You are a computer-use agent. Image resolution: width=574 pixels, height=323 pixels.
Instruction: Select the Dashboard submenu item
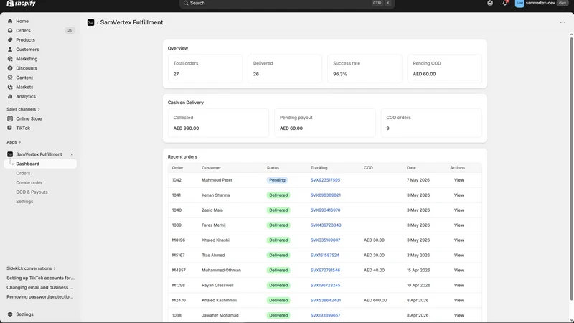pos(40,164)
